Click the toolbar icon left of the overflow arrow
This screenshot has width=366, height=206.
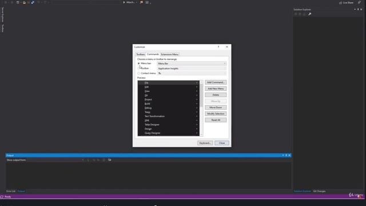(x=147, y=2)
